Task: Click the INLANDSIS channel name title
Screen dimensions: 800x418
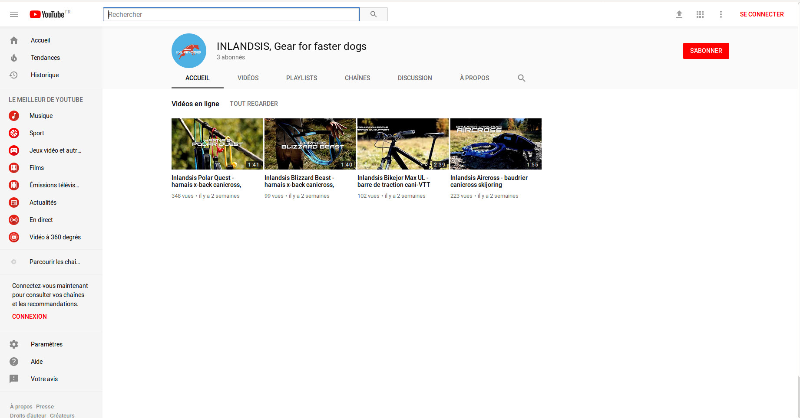Action: pos(291,46)
